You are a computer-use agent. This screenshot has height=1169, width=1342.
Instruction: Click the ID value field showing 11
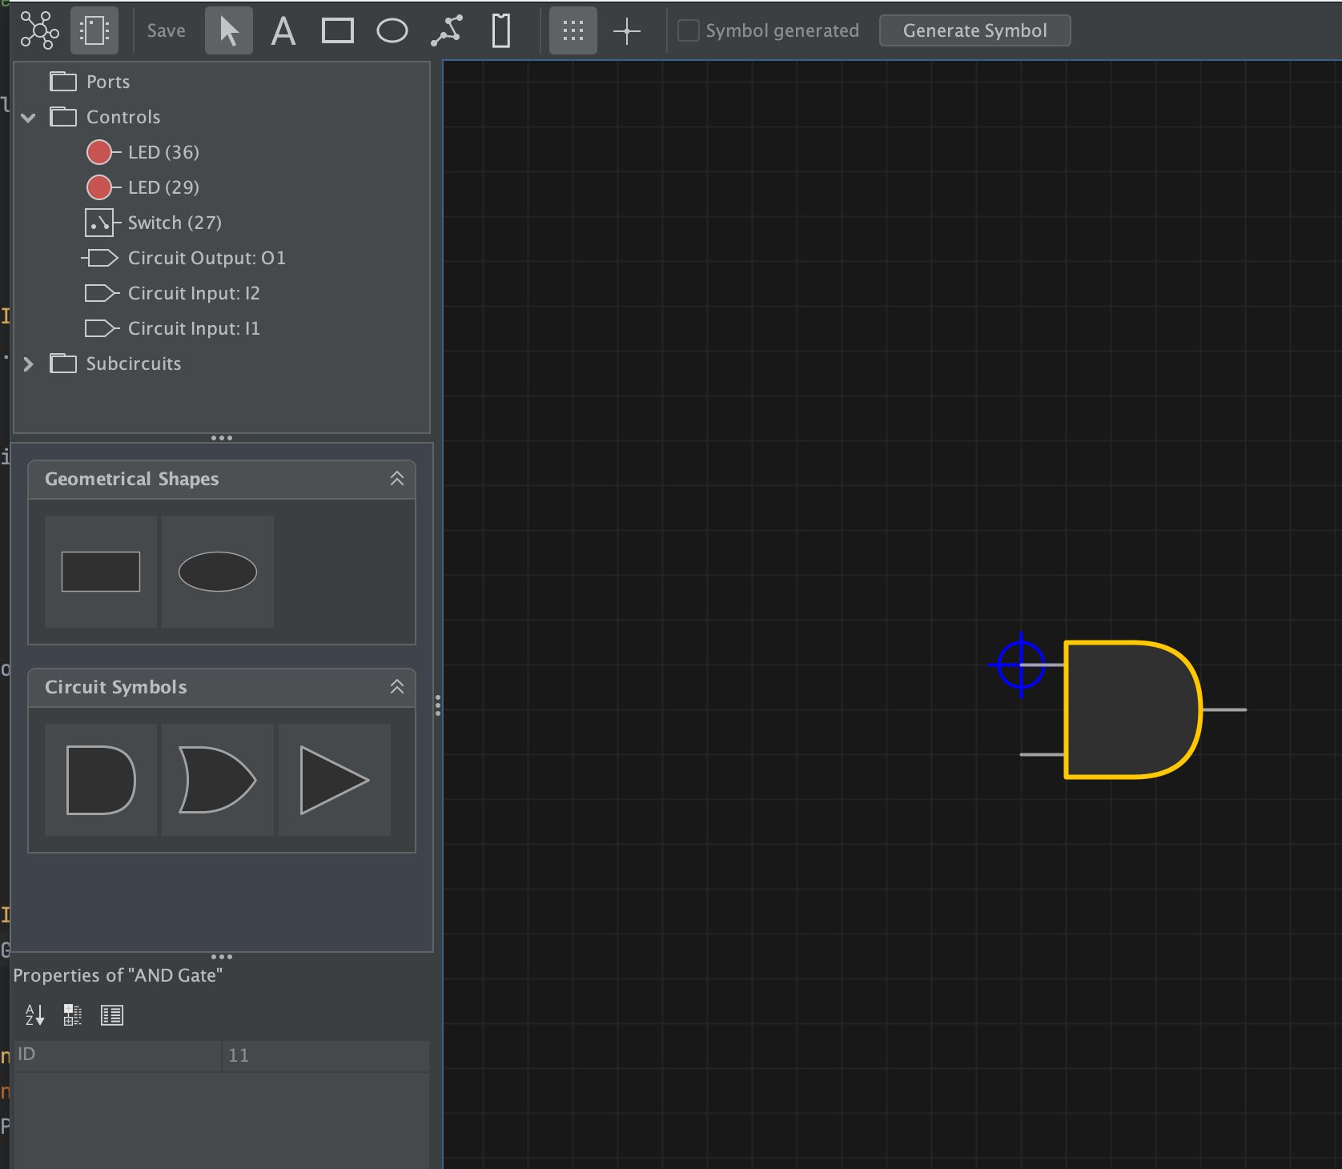pyautogui.click(x=325, y=1055)
